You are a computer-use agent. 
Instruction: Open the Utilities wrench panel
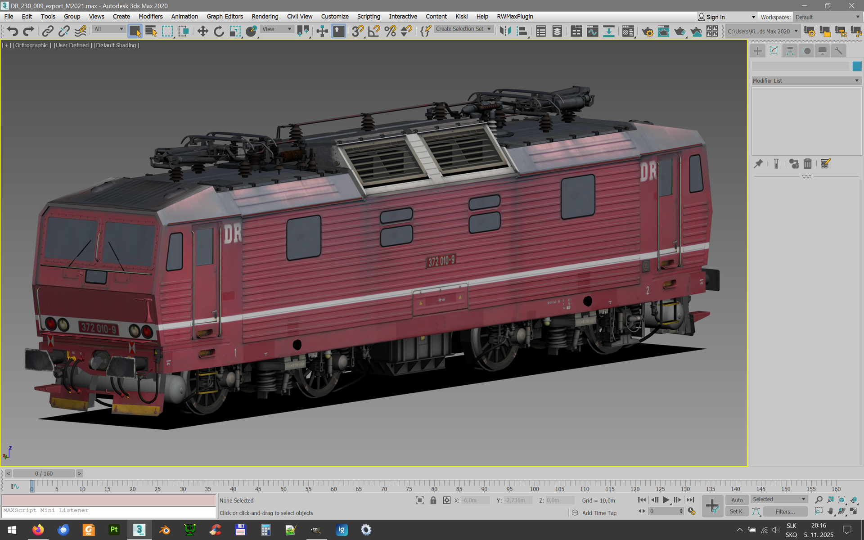click(x=838, y=51)
